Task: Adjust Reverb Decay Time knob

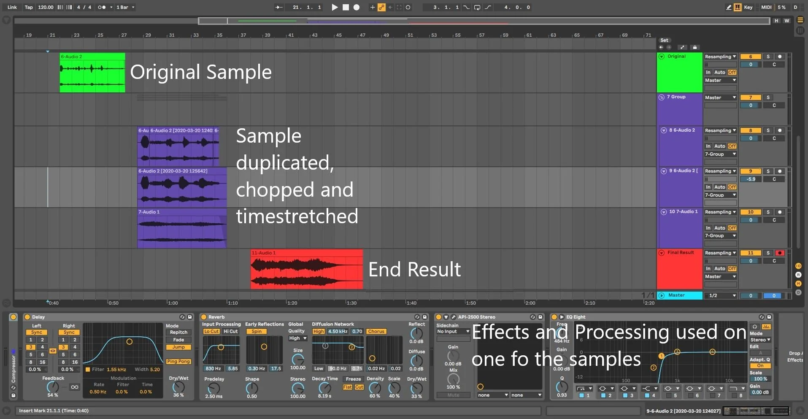Action: 324,387
